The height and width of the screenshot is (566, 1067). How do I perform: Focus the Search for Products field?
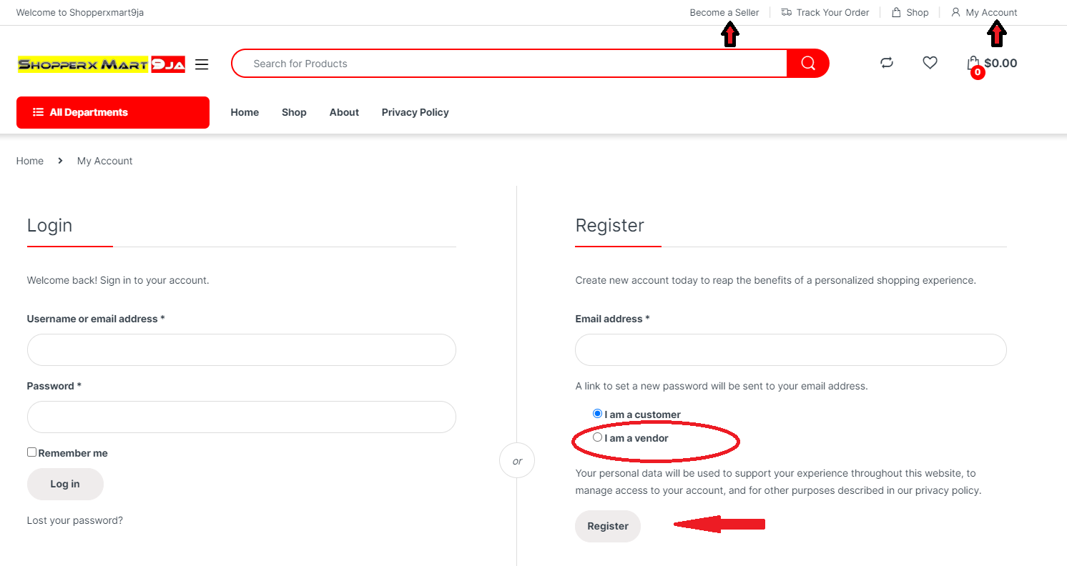pos(509,64)
